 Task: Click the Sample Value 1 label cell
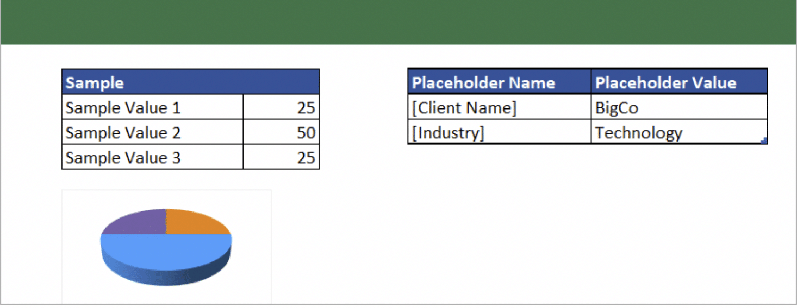pos(152,107)
